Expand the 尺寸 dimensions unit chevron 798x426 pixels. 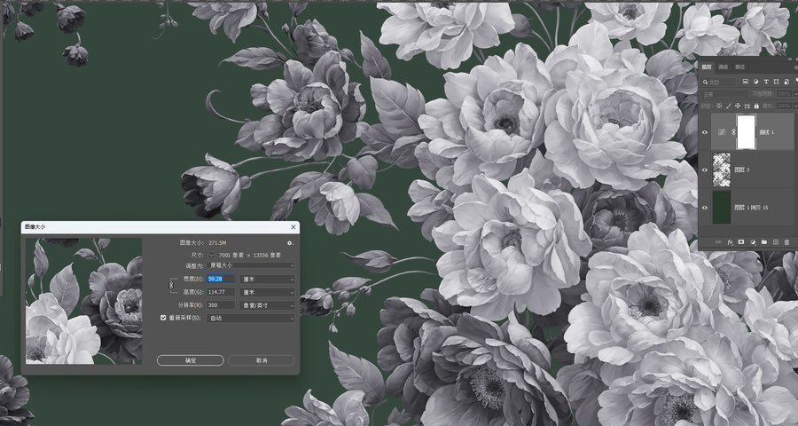click(212, 255)
